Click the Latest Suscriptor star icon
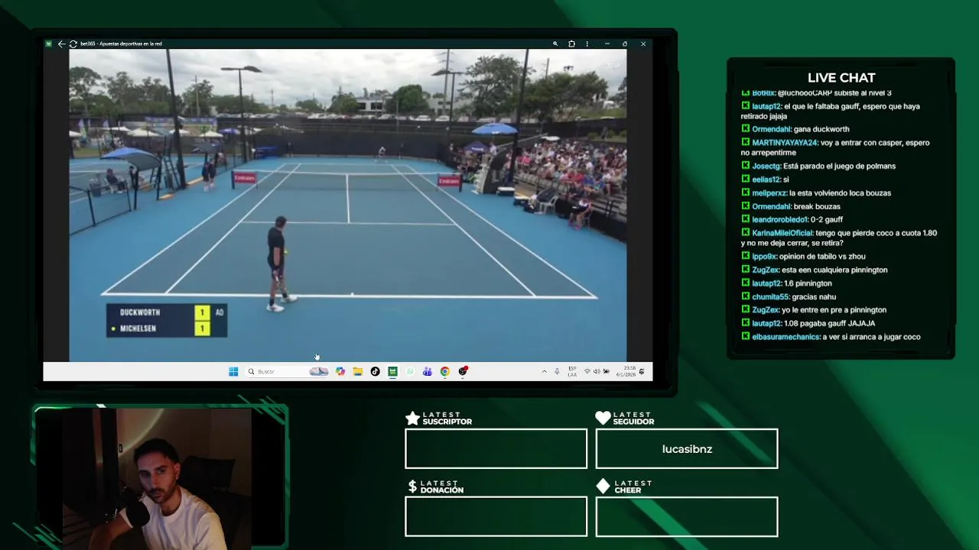979x550 pixels. pos(412,418)
